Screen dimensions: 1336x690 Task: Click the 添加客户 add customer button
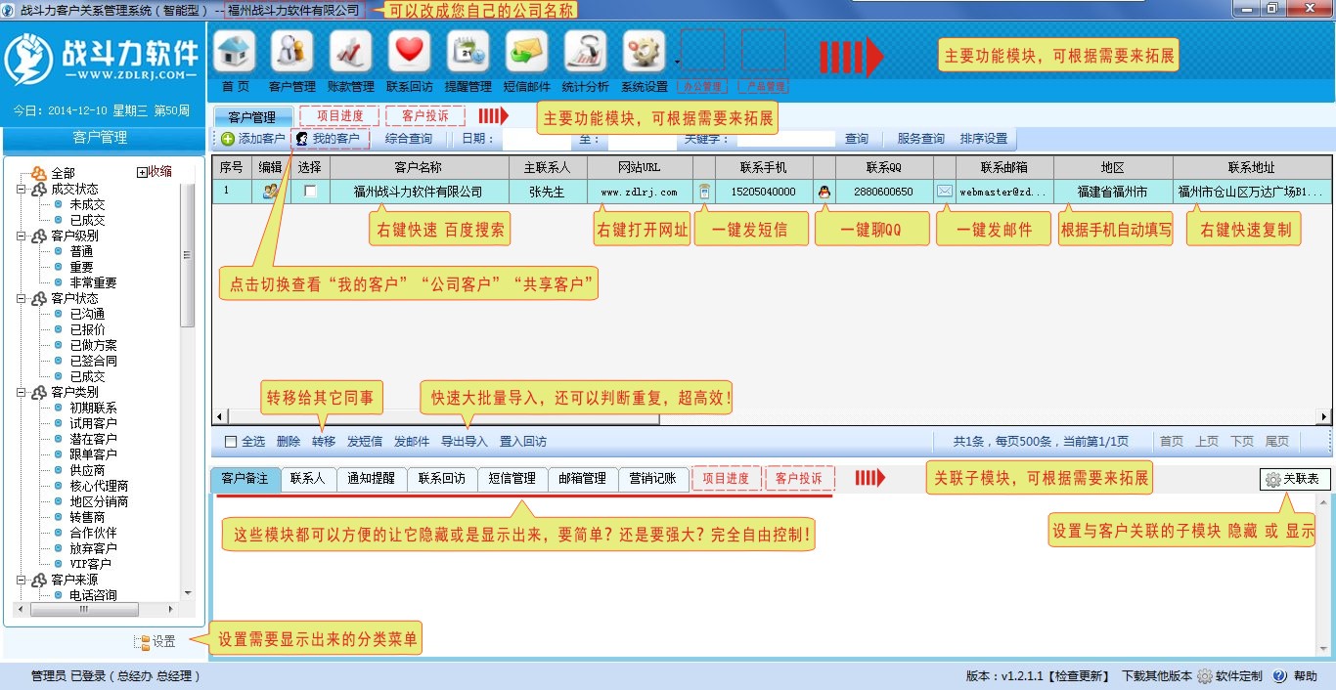point(253,139)
